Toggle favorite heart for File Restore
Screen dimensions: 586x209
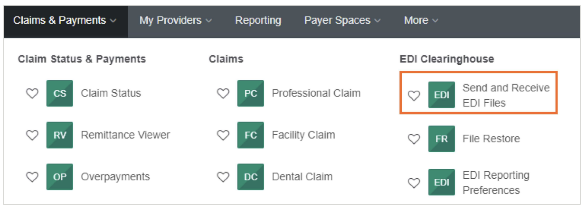(x=414, y=139)
